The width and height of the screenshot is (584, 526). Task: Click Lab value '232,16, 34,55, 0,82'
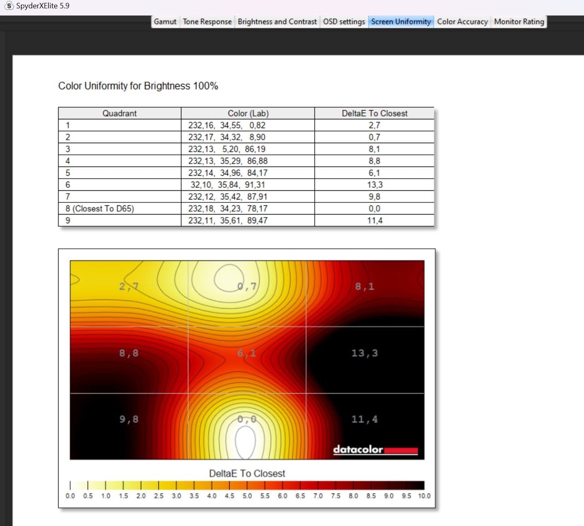point(227,125)
